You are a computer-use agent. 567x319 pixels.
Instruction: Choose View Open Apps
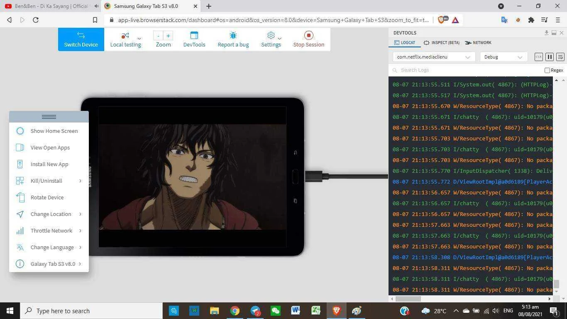pyautogui.click(x=49, y=147)
